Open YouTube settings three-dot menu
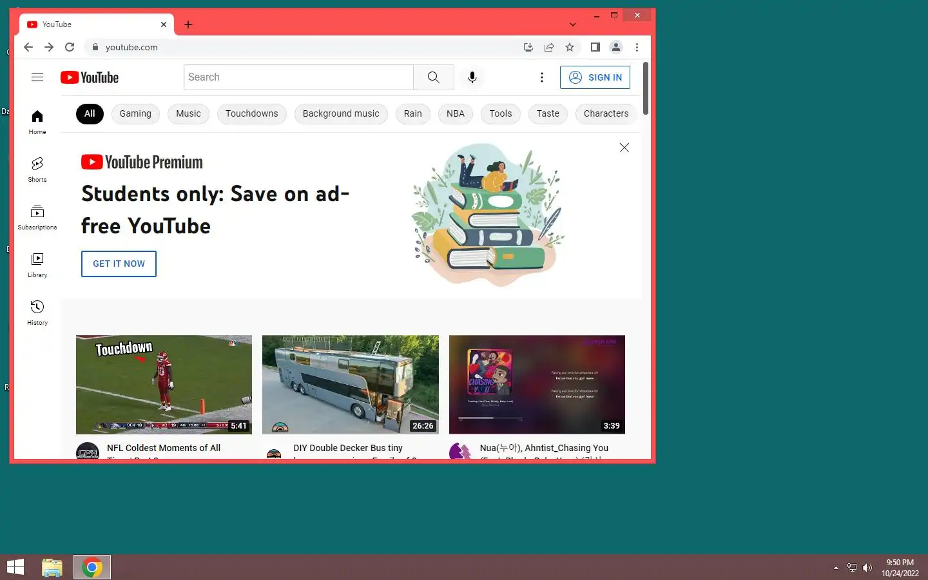 [x=542, y=77]
